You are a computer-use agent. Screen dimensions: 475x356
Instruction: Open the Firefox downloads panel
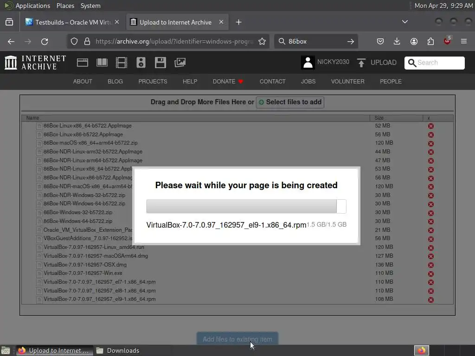397,41
